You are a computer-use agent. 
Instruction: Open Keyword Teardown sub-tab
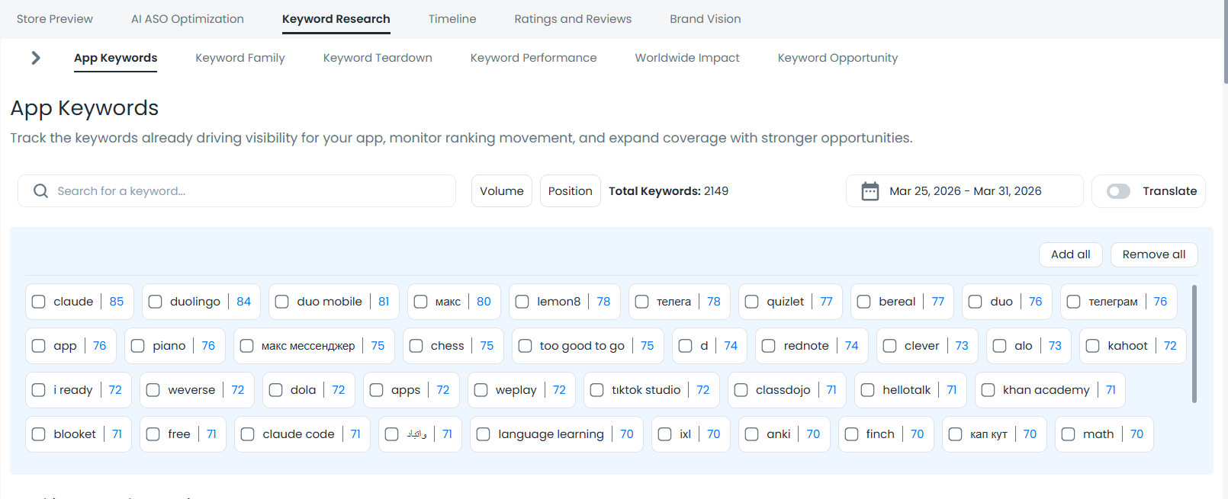click(378, 58)
